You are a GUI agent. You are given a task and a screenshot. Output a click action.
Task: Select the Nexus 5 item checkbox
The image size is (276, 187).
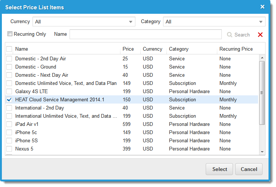[x=9, y=149]
